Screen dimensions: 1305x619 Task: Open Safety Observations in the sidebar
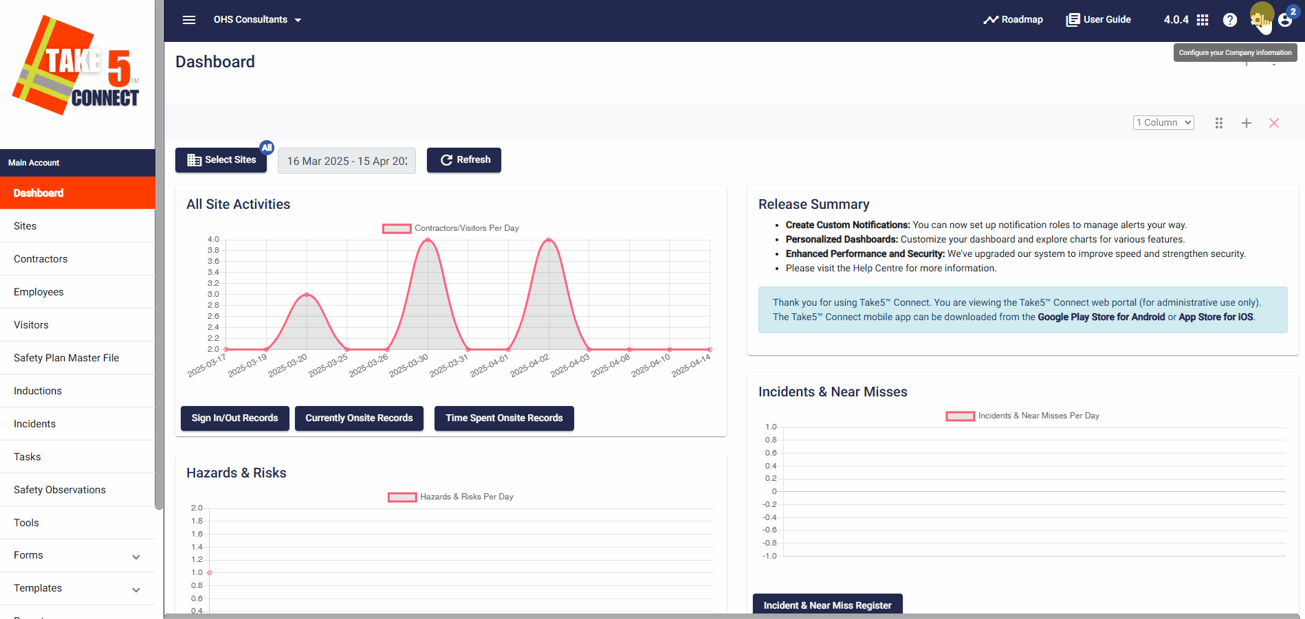[78, 490]
